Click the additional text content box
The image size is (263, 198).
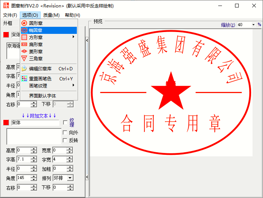34,137
